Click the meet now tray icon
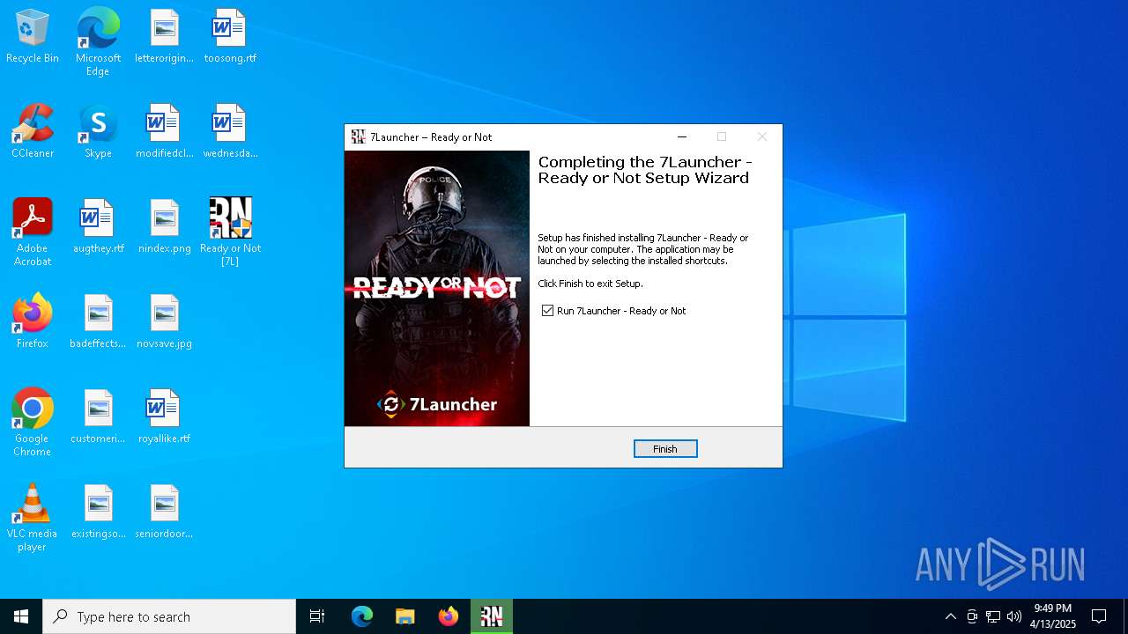Screen dimensions: 1128x634 click(972, 616)
